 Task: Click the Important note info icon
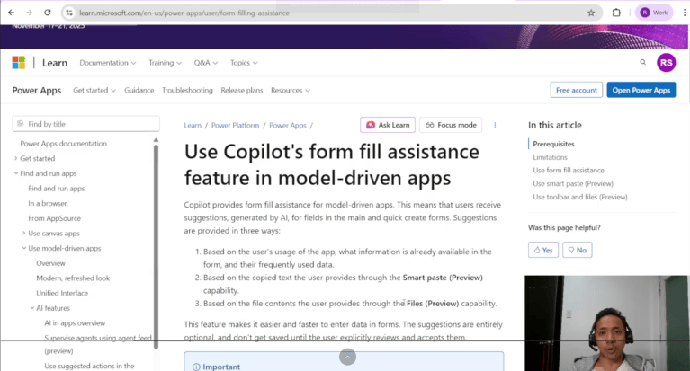click(196, 367)
